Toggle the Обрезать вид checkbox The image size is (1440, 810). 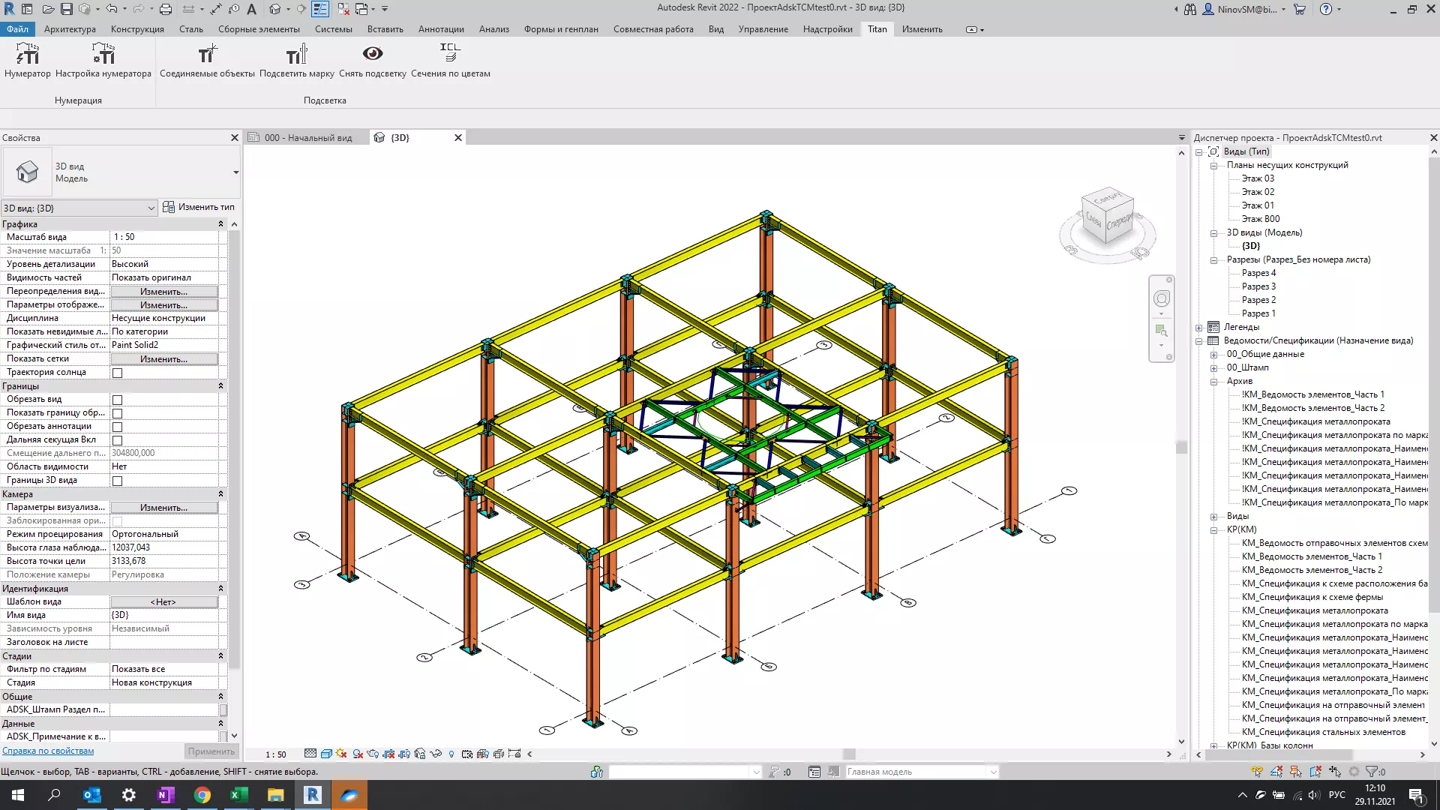click(x=118, y=400)
